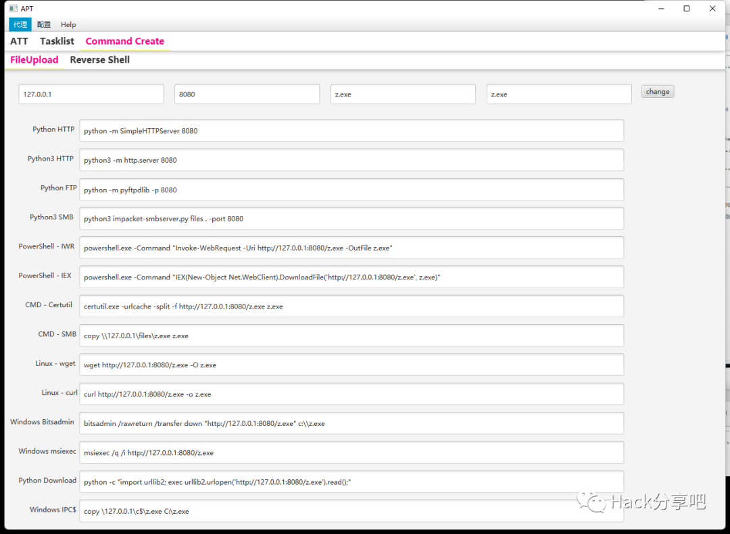Open the Help menu
730x534 pixels.
point(68,25)
